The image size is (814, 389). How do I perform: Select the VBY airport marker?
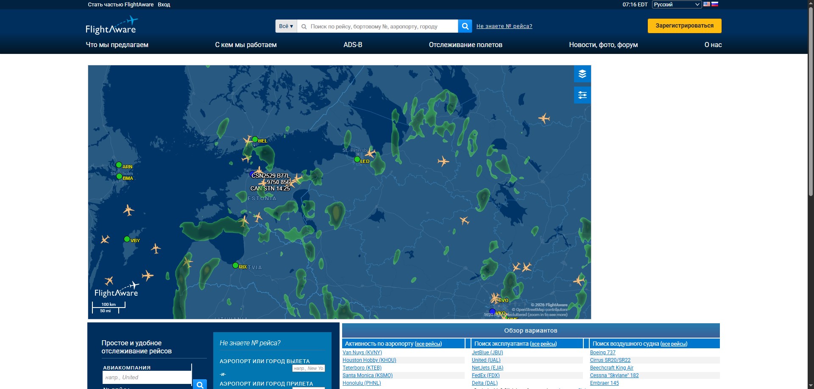click(127, 239)
